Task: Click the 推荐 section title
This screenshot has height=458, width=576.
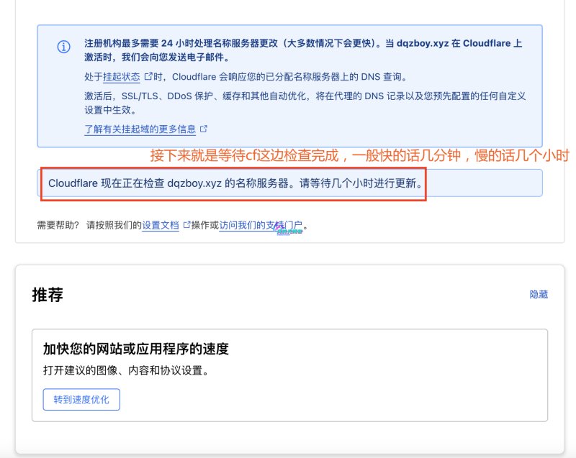Action: tap(48, 295)
